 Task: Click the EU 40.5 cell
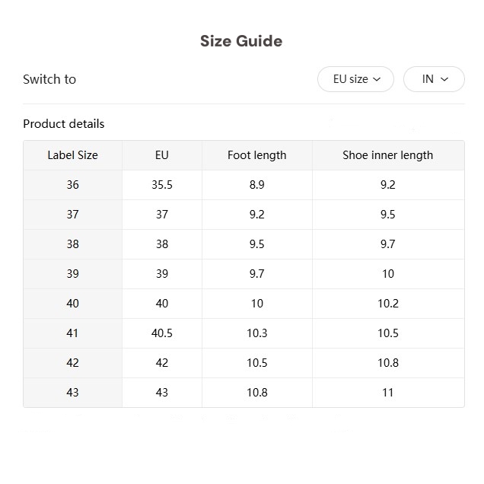coord(162,333)
